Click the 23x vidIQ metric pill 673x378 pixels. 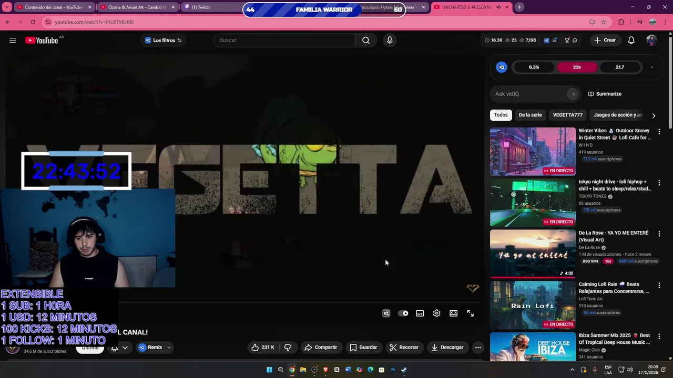[x=577, y=67]
